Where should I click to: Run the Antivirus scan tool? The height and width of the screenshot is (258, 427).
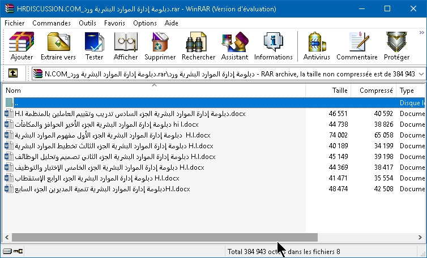(317, 46)
